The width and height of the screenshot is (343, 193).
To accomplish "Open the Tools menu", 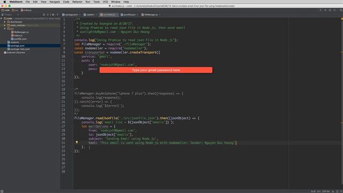I will pos(96,2).
